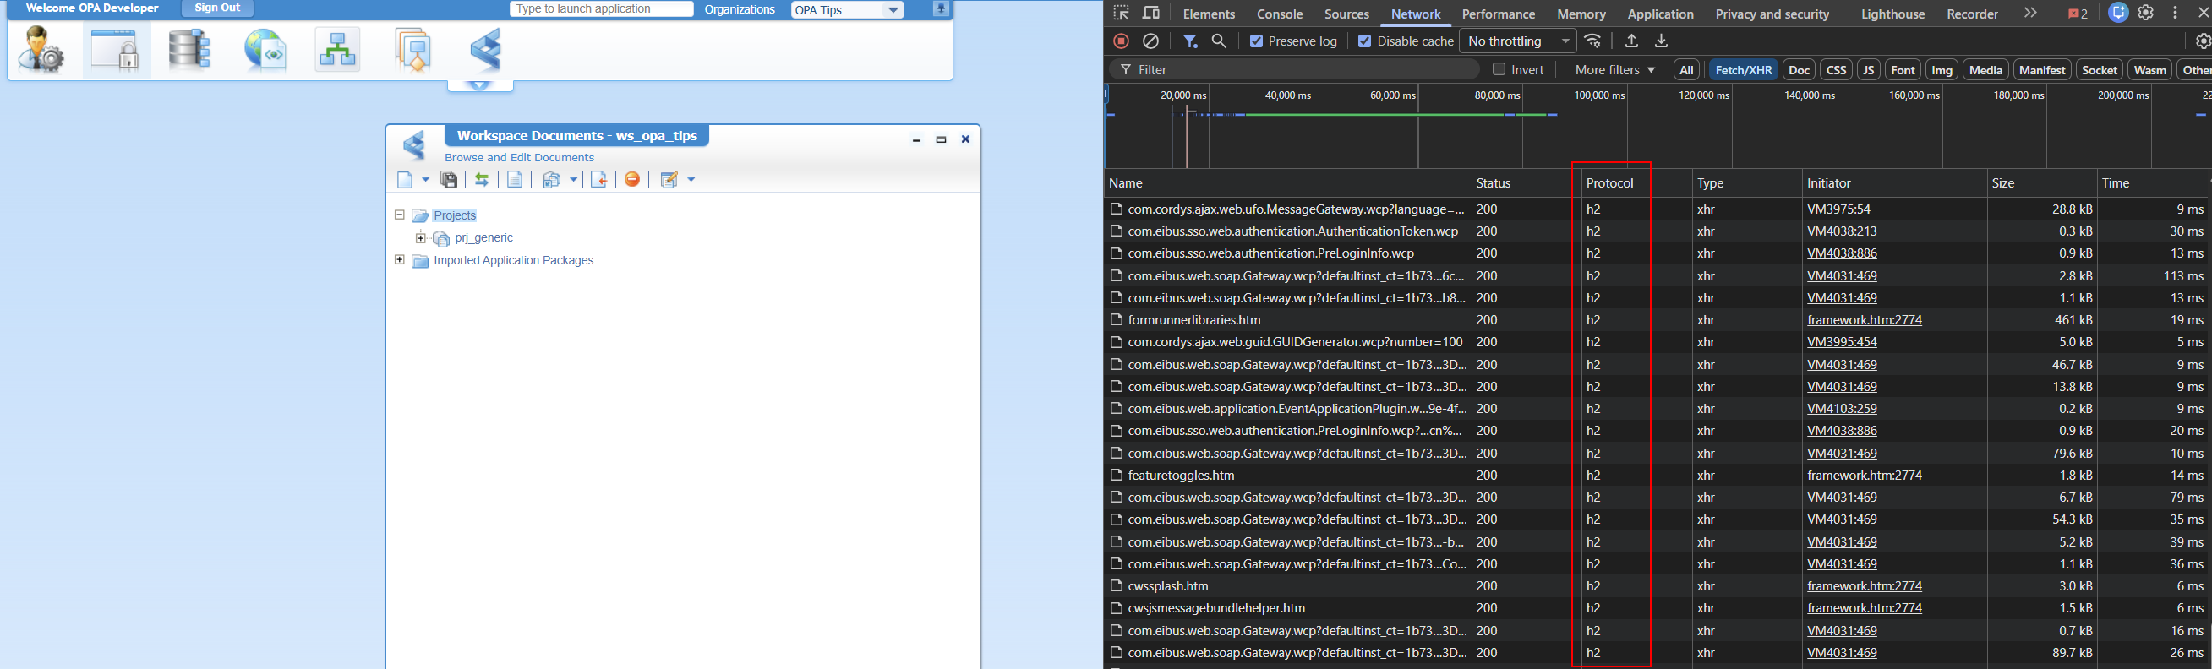Toggle the Preserve log checkbox
This screenshot has height=669, width=2212.
coord(1256,41)
